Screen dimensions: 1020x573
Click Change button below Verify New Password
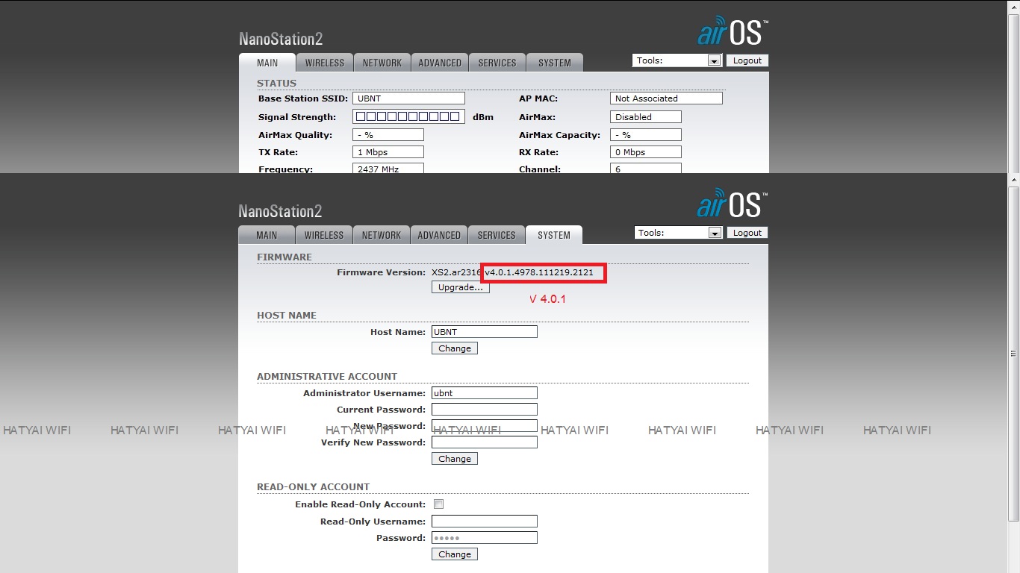[x=455, y=459]
